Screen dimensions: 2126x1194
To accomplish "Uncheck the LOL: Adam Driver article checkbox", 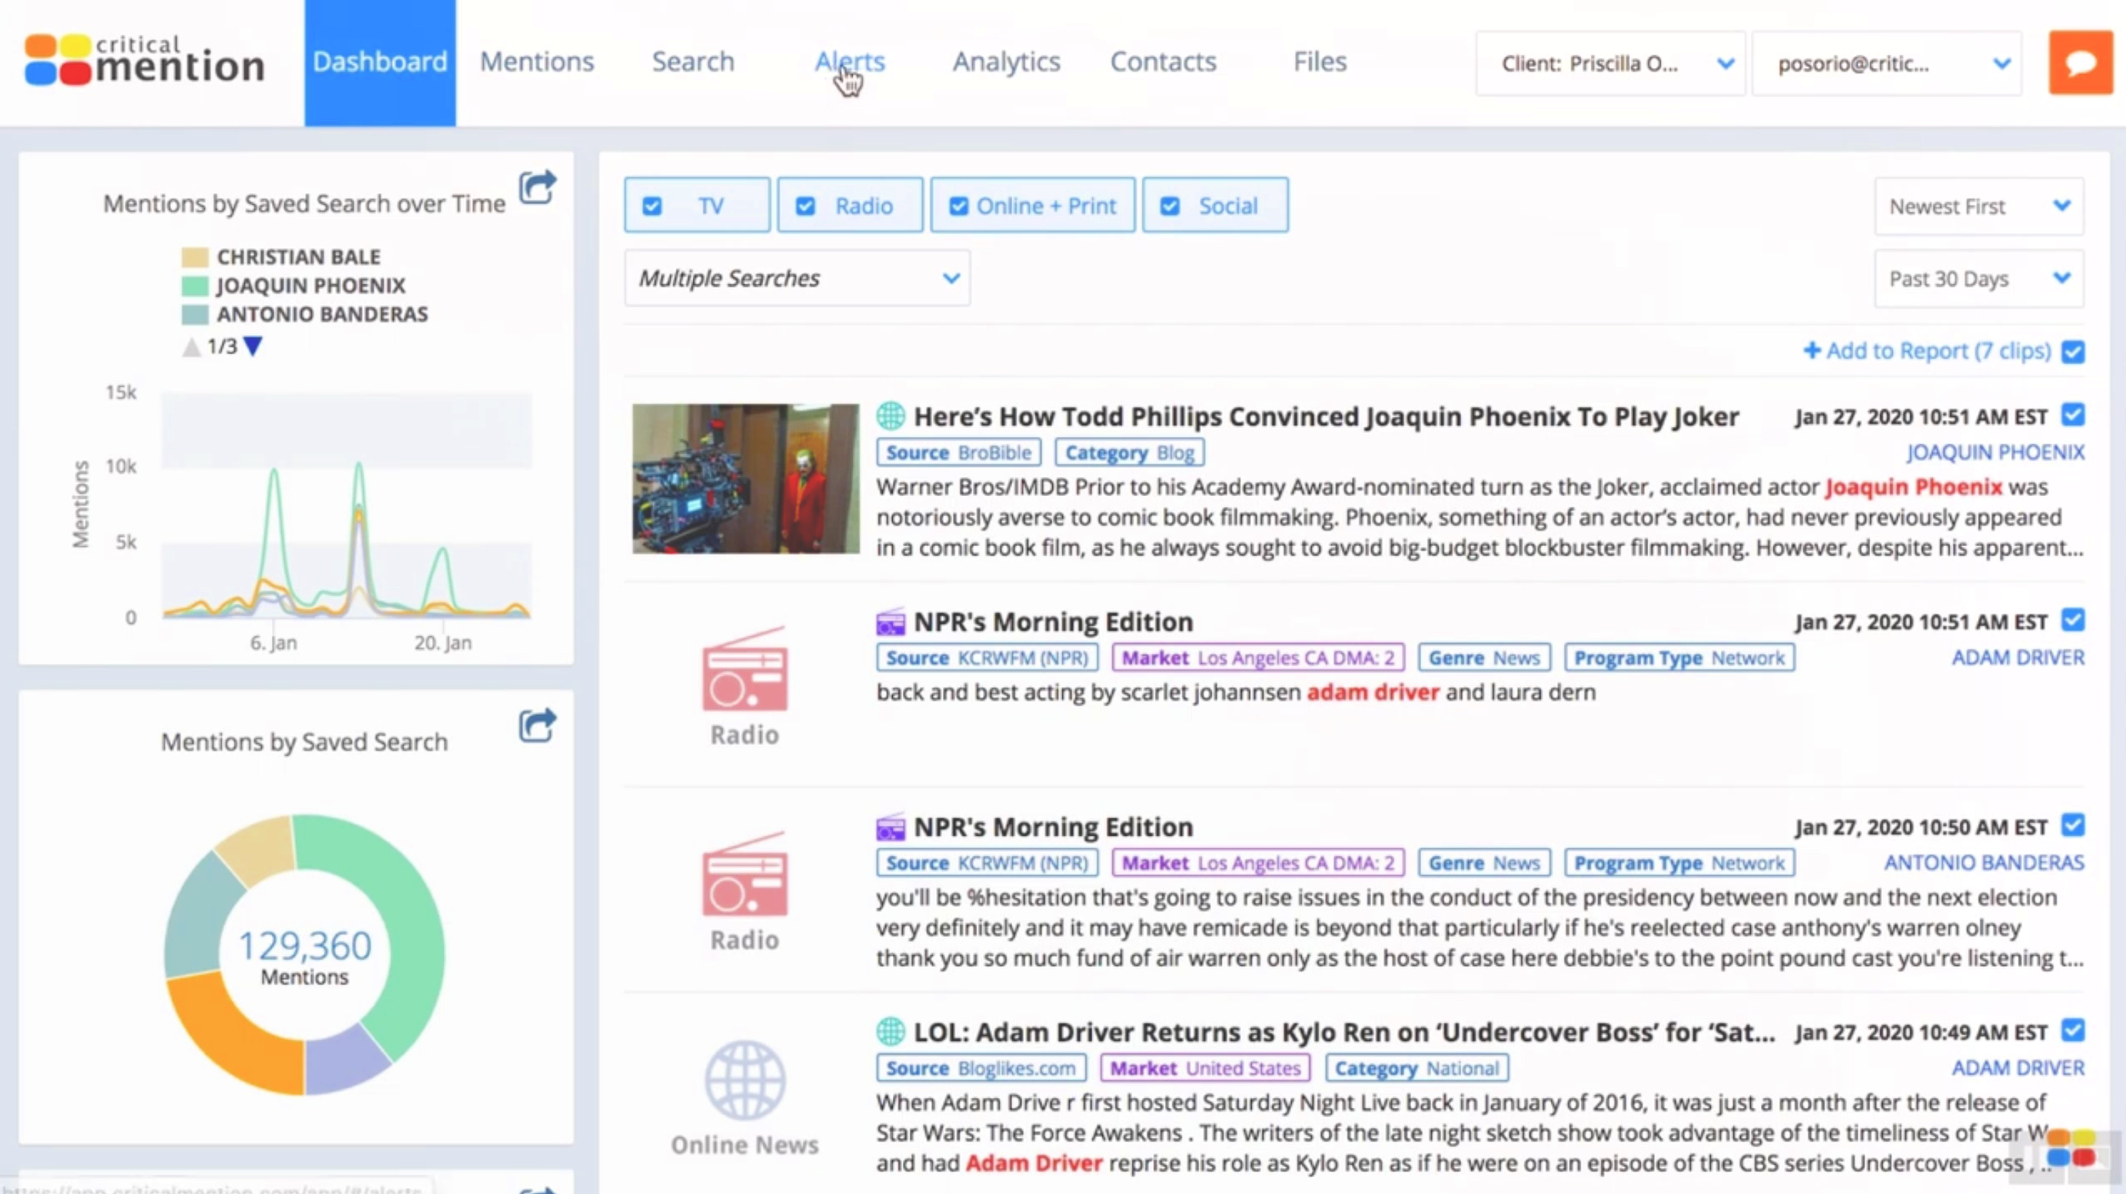I will [x=2073, y=1030].
